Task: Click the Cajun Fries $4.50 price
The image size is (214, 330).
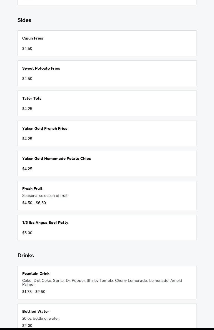Action: [x=27, y=49]
